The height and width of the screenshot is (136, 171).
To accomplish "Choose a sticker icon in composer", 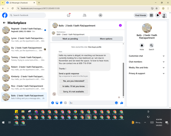I will coord(61,103).
